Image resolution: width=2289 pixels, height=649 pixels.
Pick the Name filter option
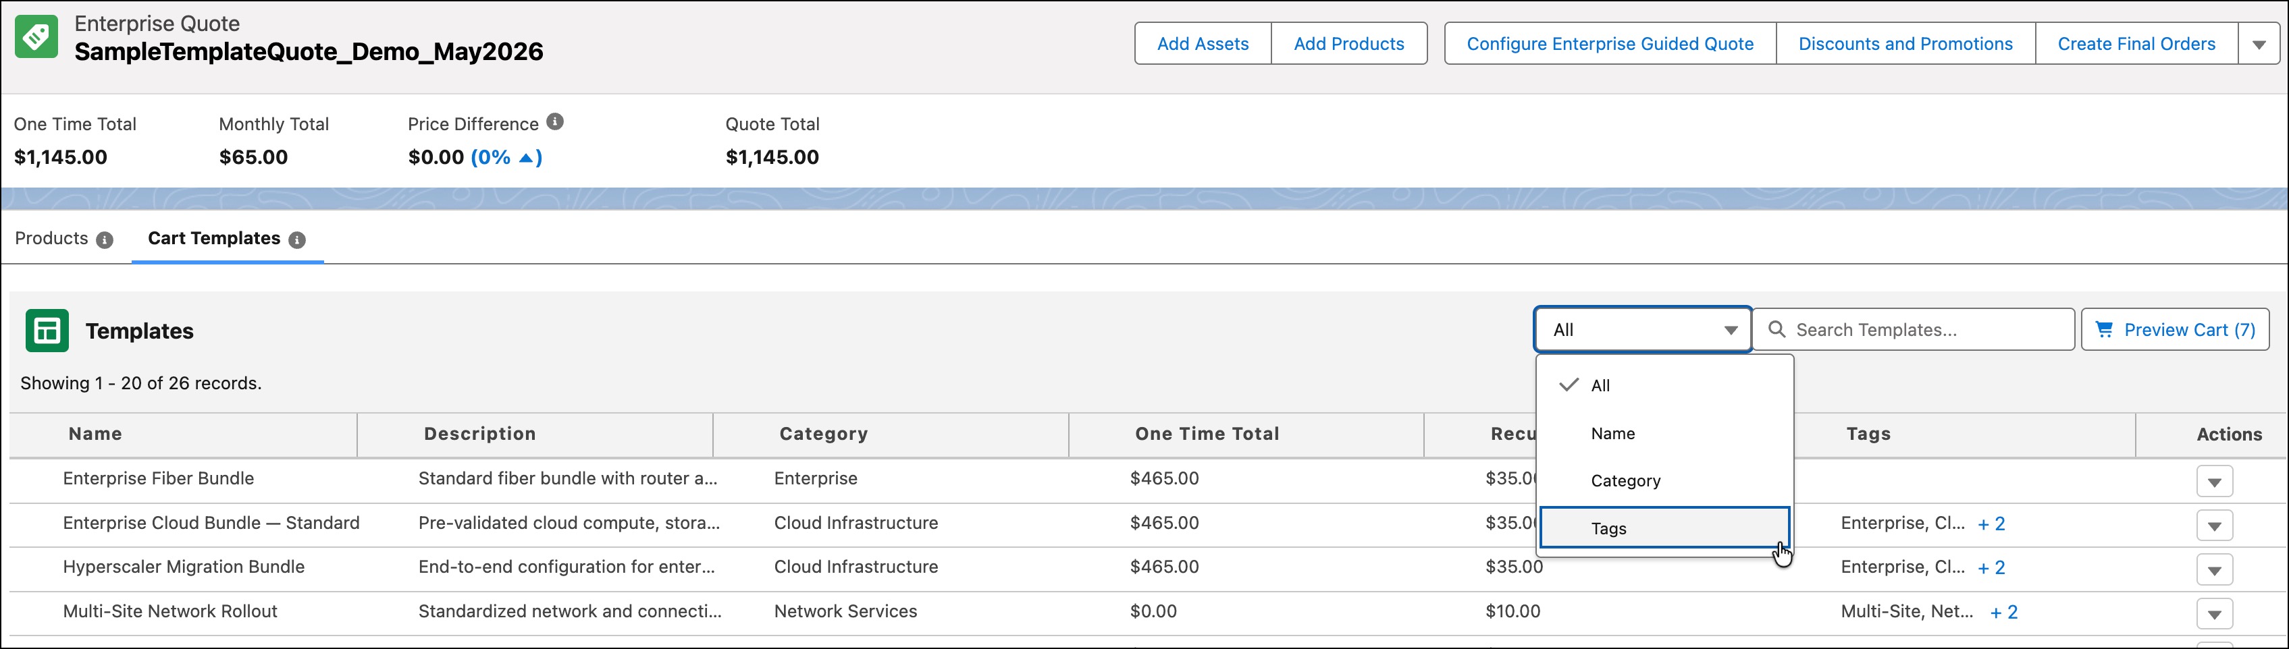pyautogui.click(x=1664, y=433)
